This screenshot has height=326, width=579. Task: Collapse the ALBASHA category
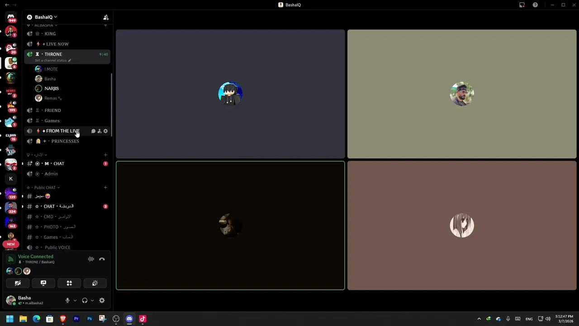(43, 25)
